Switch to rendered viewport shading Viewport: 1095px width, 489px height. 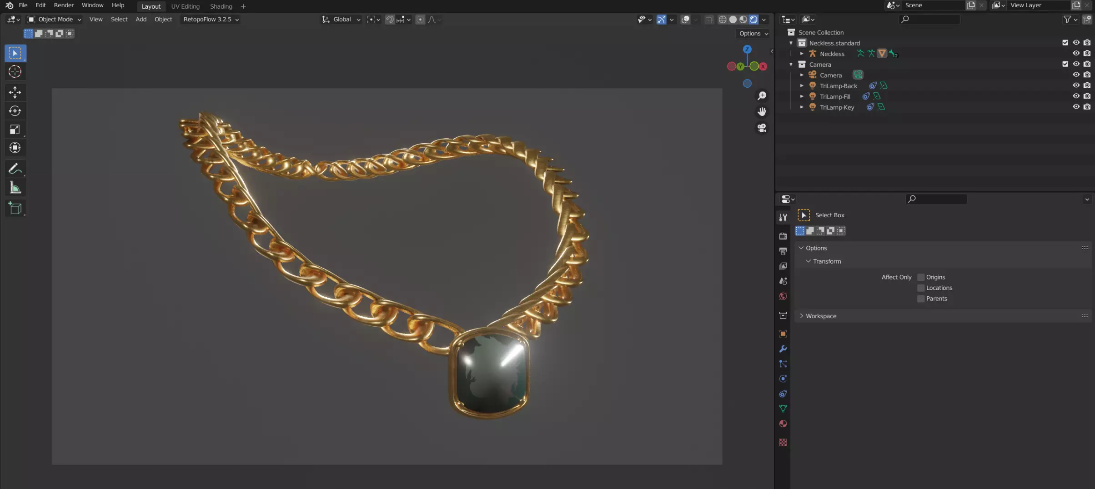pos(753,20)
